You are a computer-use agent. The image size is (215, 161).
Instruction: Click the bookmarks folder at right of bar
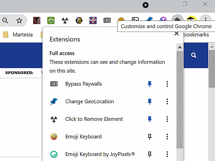pos(196,35)
